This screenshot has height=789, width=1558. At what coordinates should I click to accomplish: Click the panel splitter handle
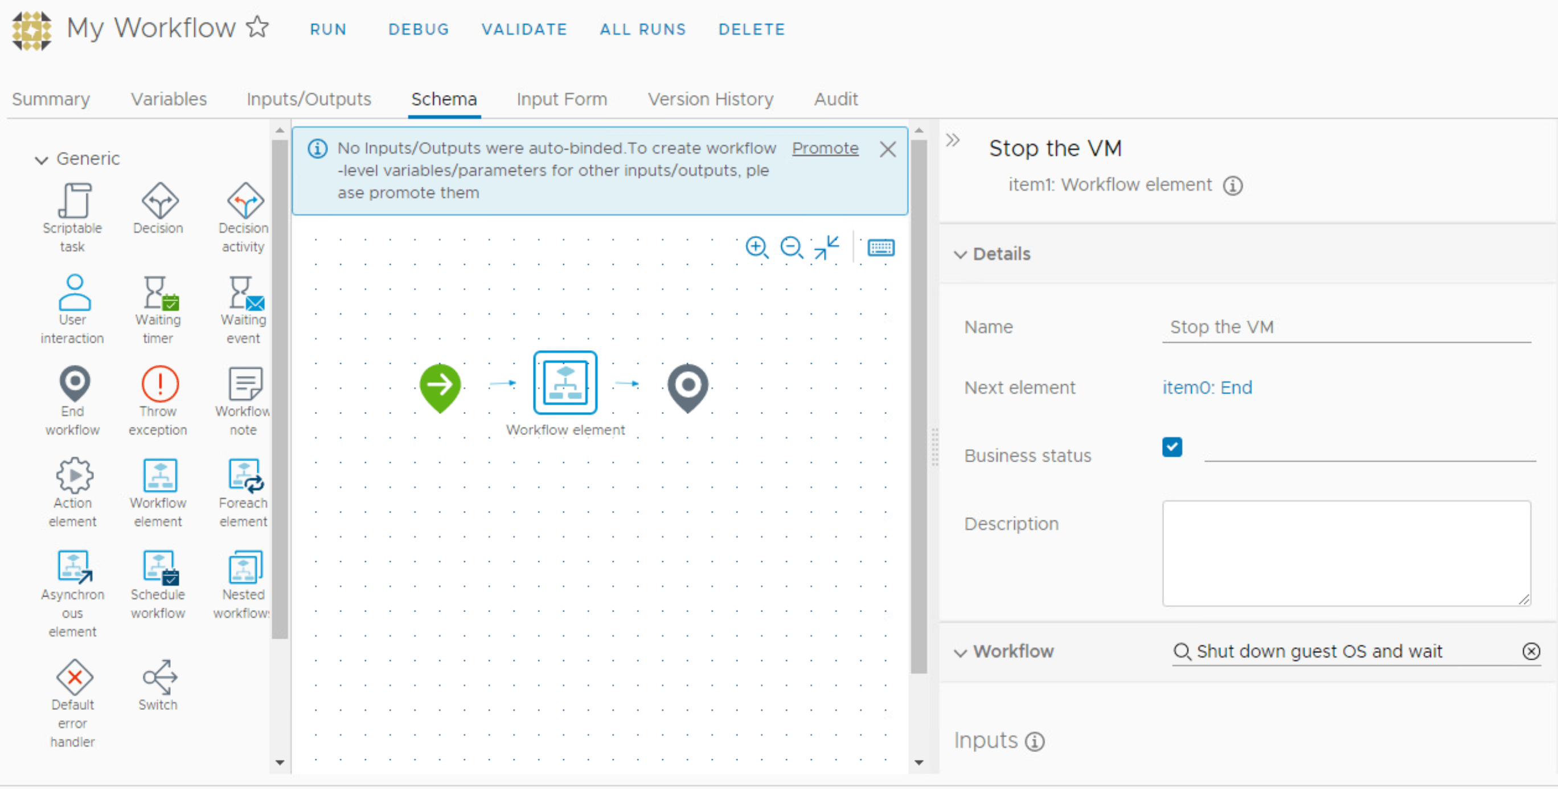(x=934, y=447)
